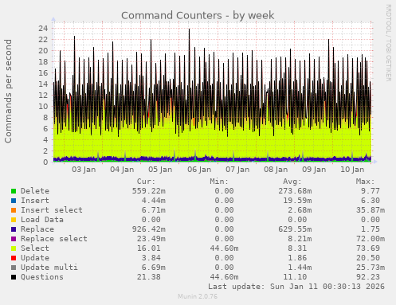396x305 pixels.
Task: Click the gray Update multi legend swatch
Action: point(14,268)
